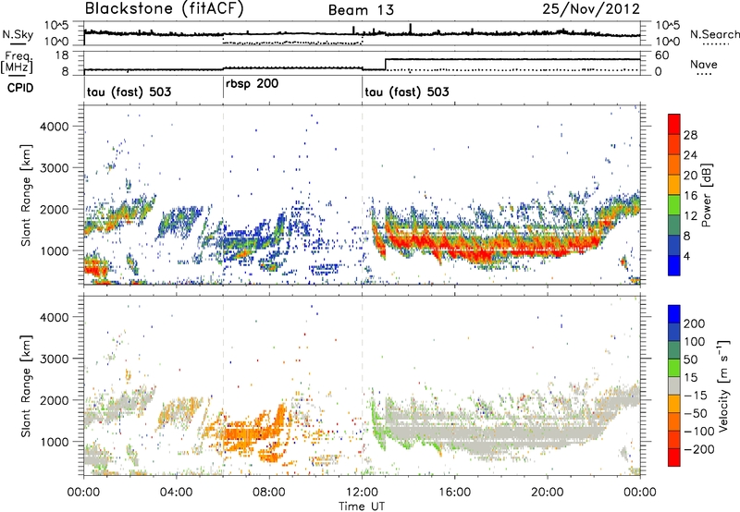Click the 16:00 time tick label
740x512 pixels.
454,493
